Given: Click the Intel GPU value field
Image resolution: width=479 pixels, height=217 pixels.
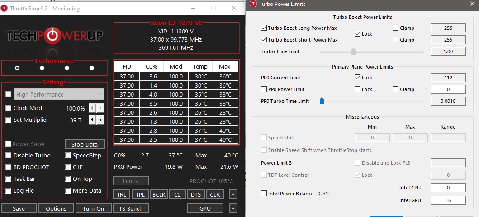Looking at the screenshot, I should [448, 200].
